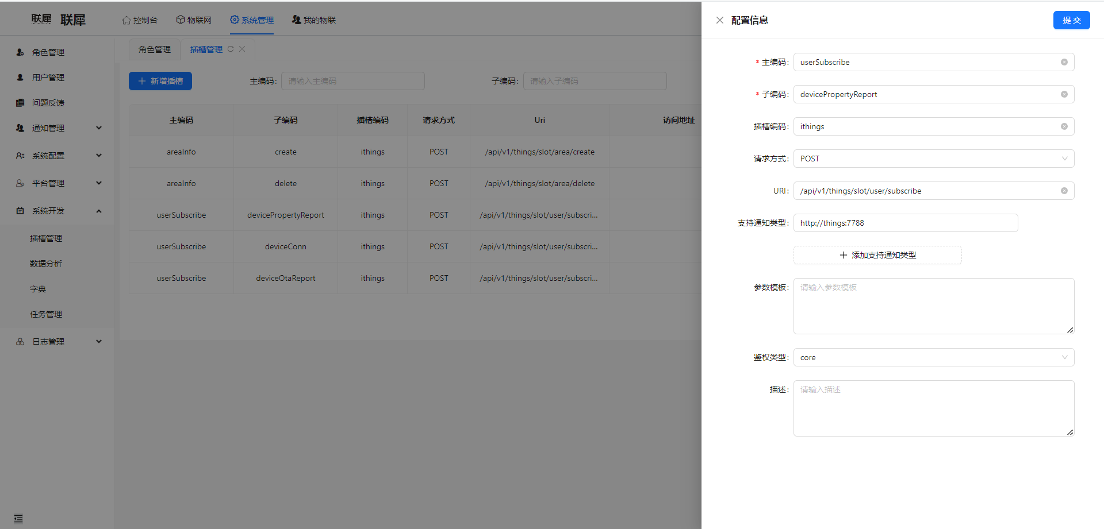Clear the URI field using clear icon
Viewport: 1104px width, 529px height.
pyautogui.click(x=1064, y=191)
